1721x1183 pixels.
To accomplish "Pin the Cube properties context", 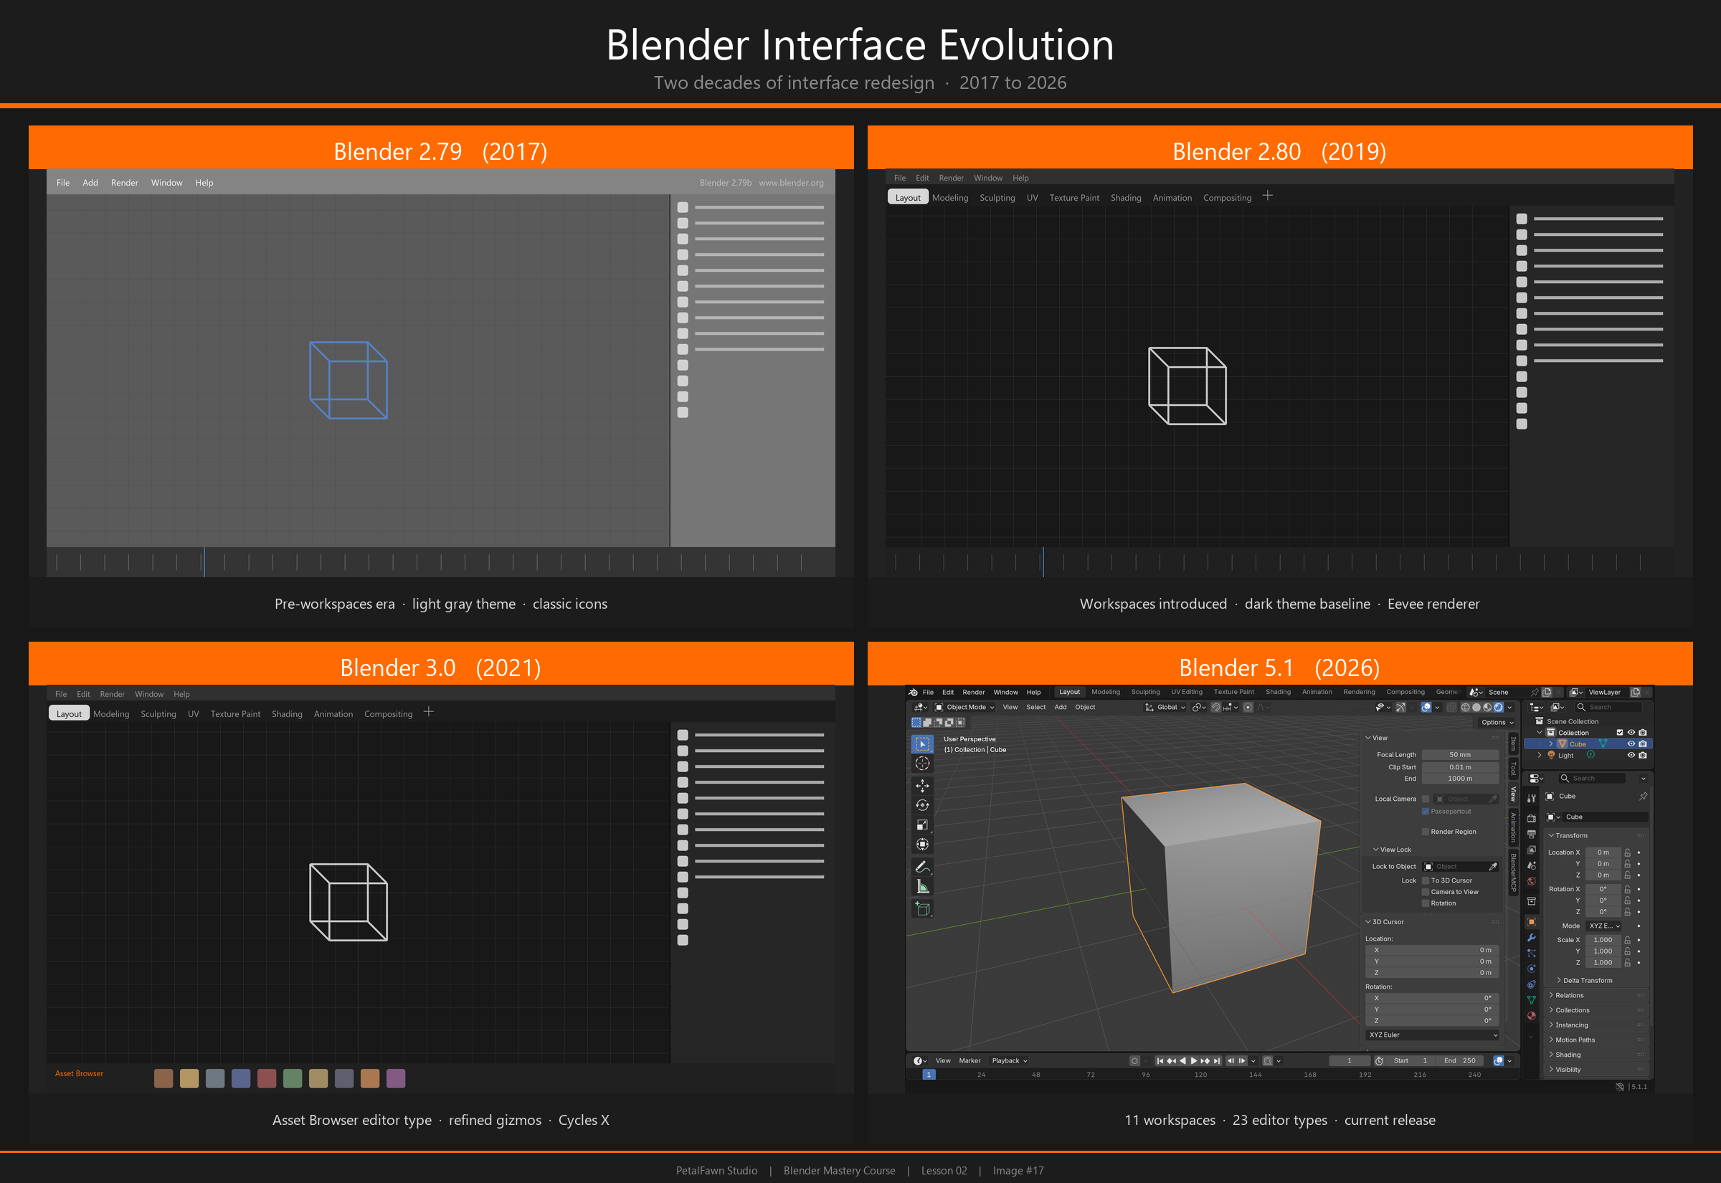I will pos(1643,797).
